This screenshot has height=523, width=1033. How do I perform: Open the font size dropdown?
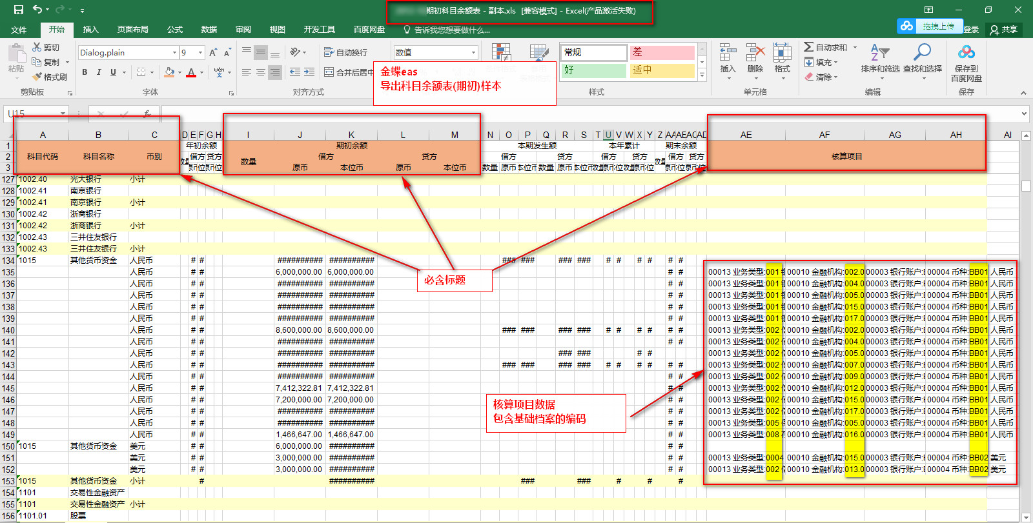(x=200, y=52)
